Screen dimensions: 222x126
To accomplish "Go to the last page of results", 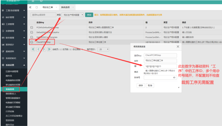I will (x=49, y=49).
